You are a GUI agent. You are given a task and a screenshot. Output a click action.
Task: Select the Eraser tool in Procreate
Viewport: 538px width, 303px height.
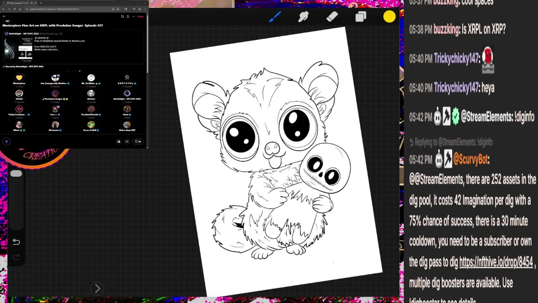[332, 17]
